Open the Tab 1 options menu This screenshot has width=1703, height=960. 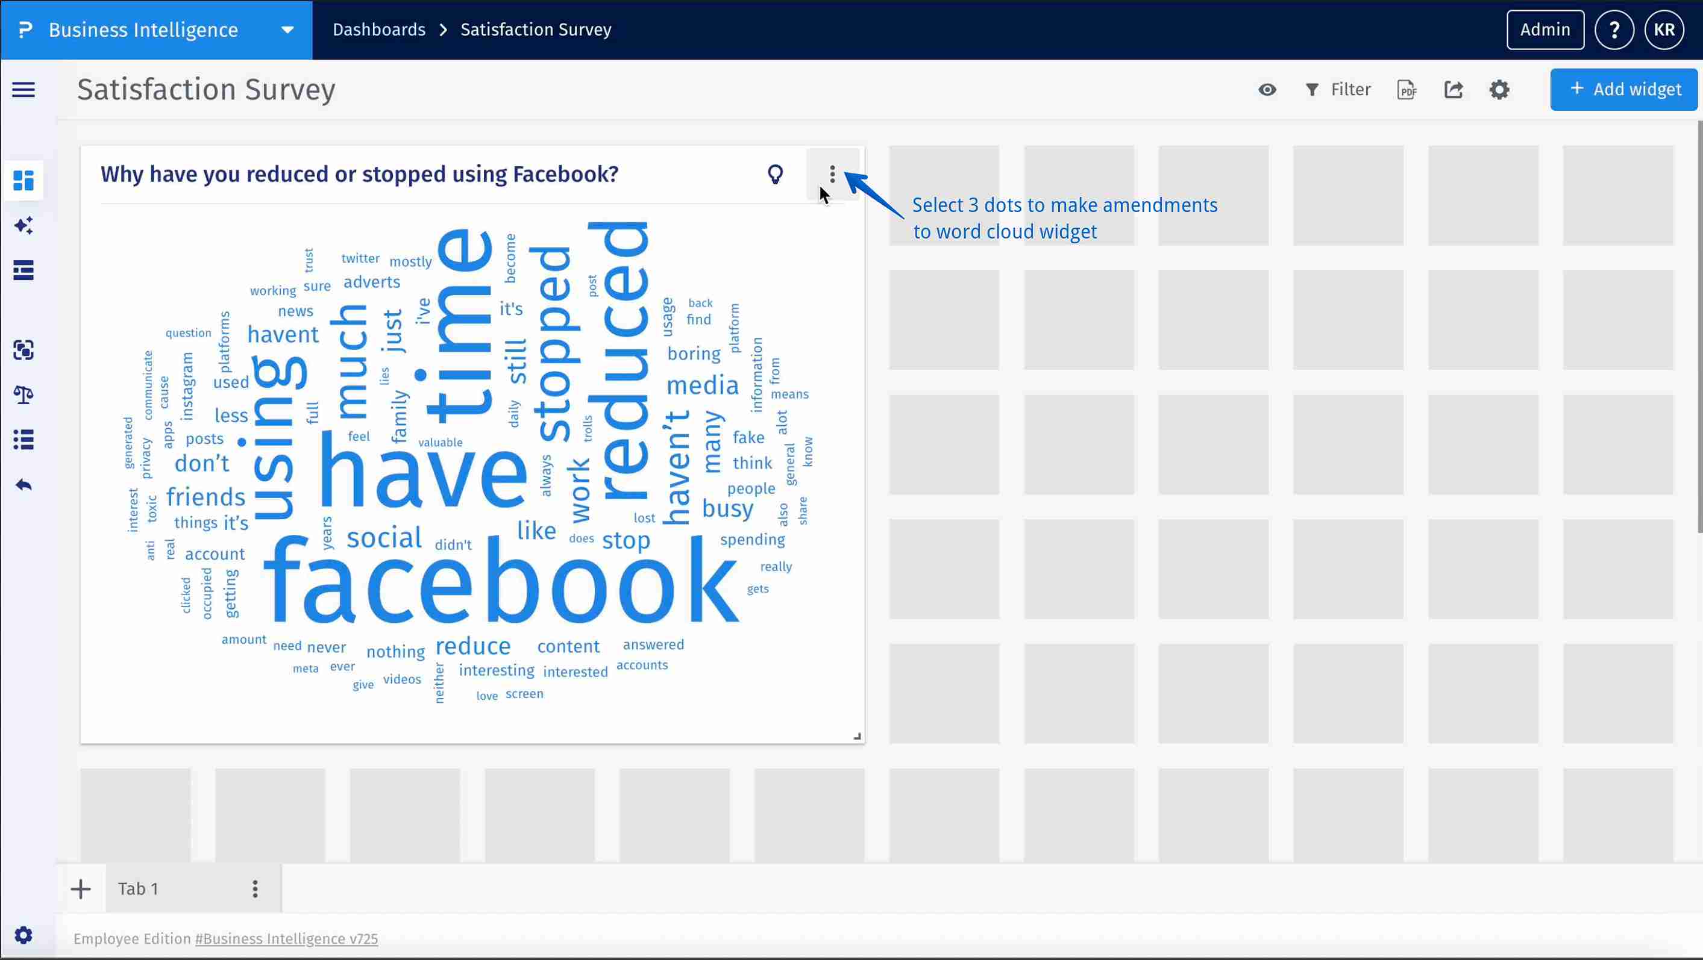pyautogui.click(x=255, y=888)
